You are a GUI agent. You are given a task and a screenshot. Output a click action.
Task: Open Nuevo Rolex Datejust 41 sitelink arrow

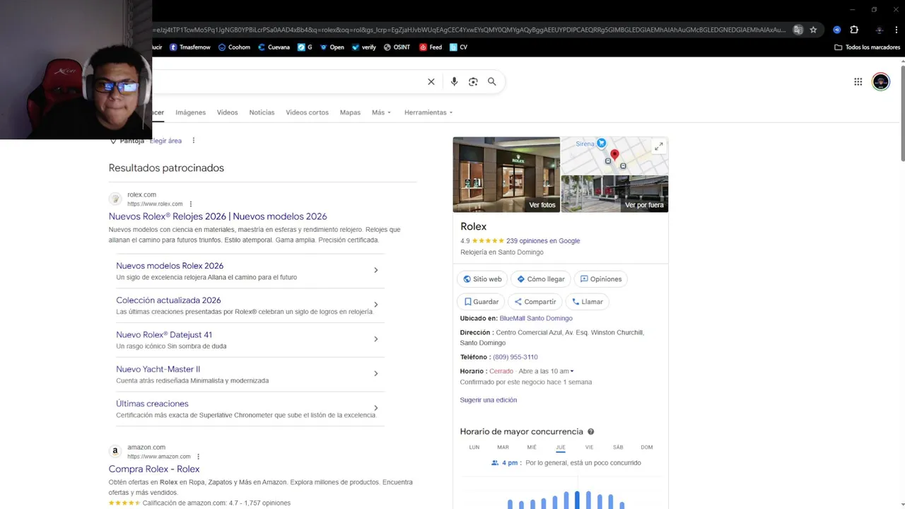[x=375, y=339]
